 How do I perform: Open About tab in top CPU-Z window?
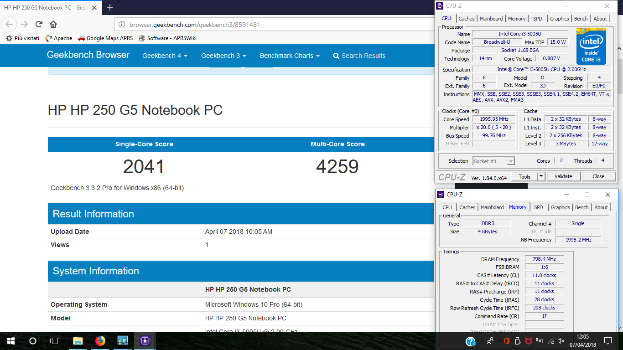600,19
